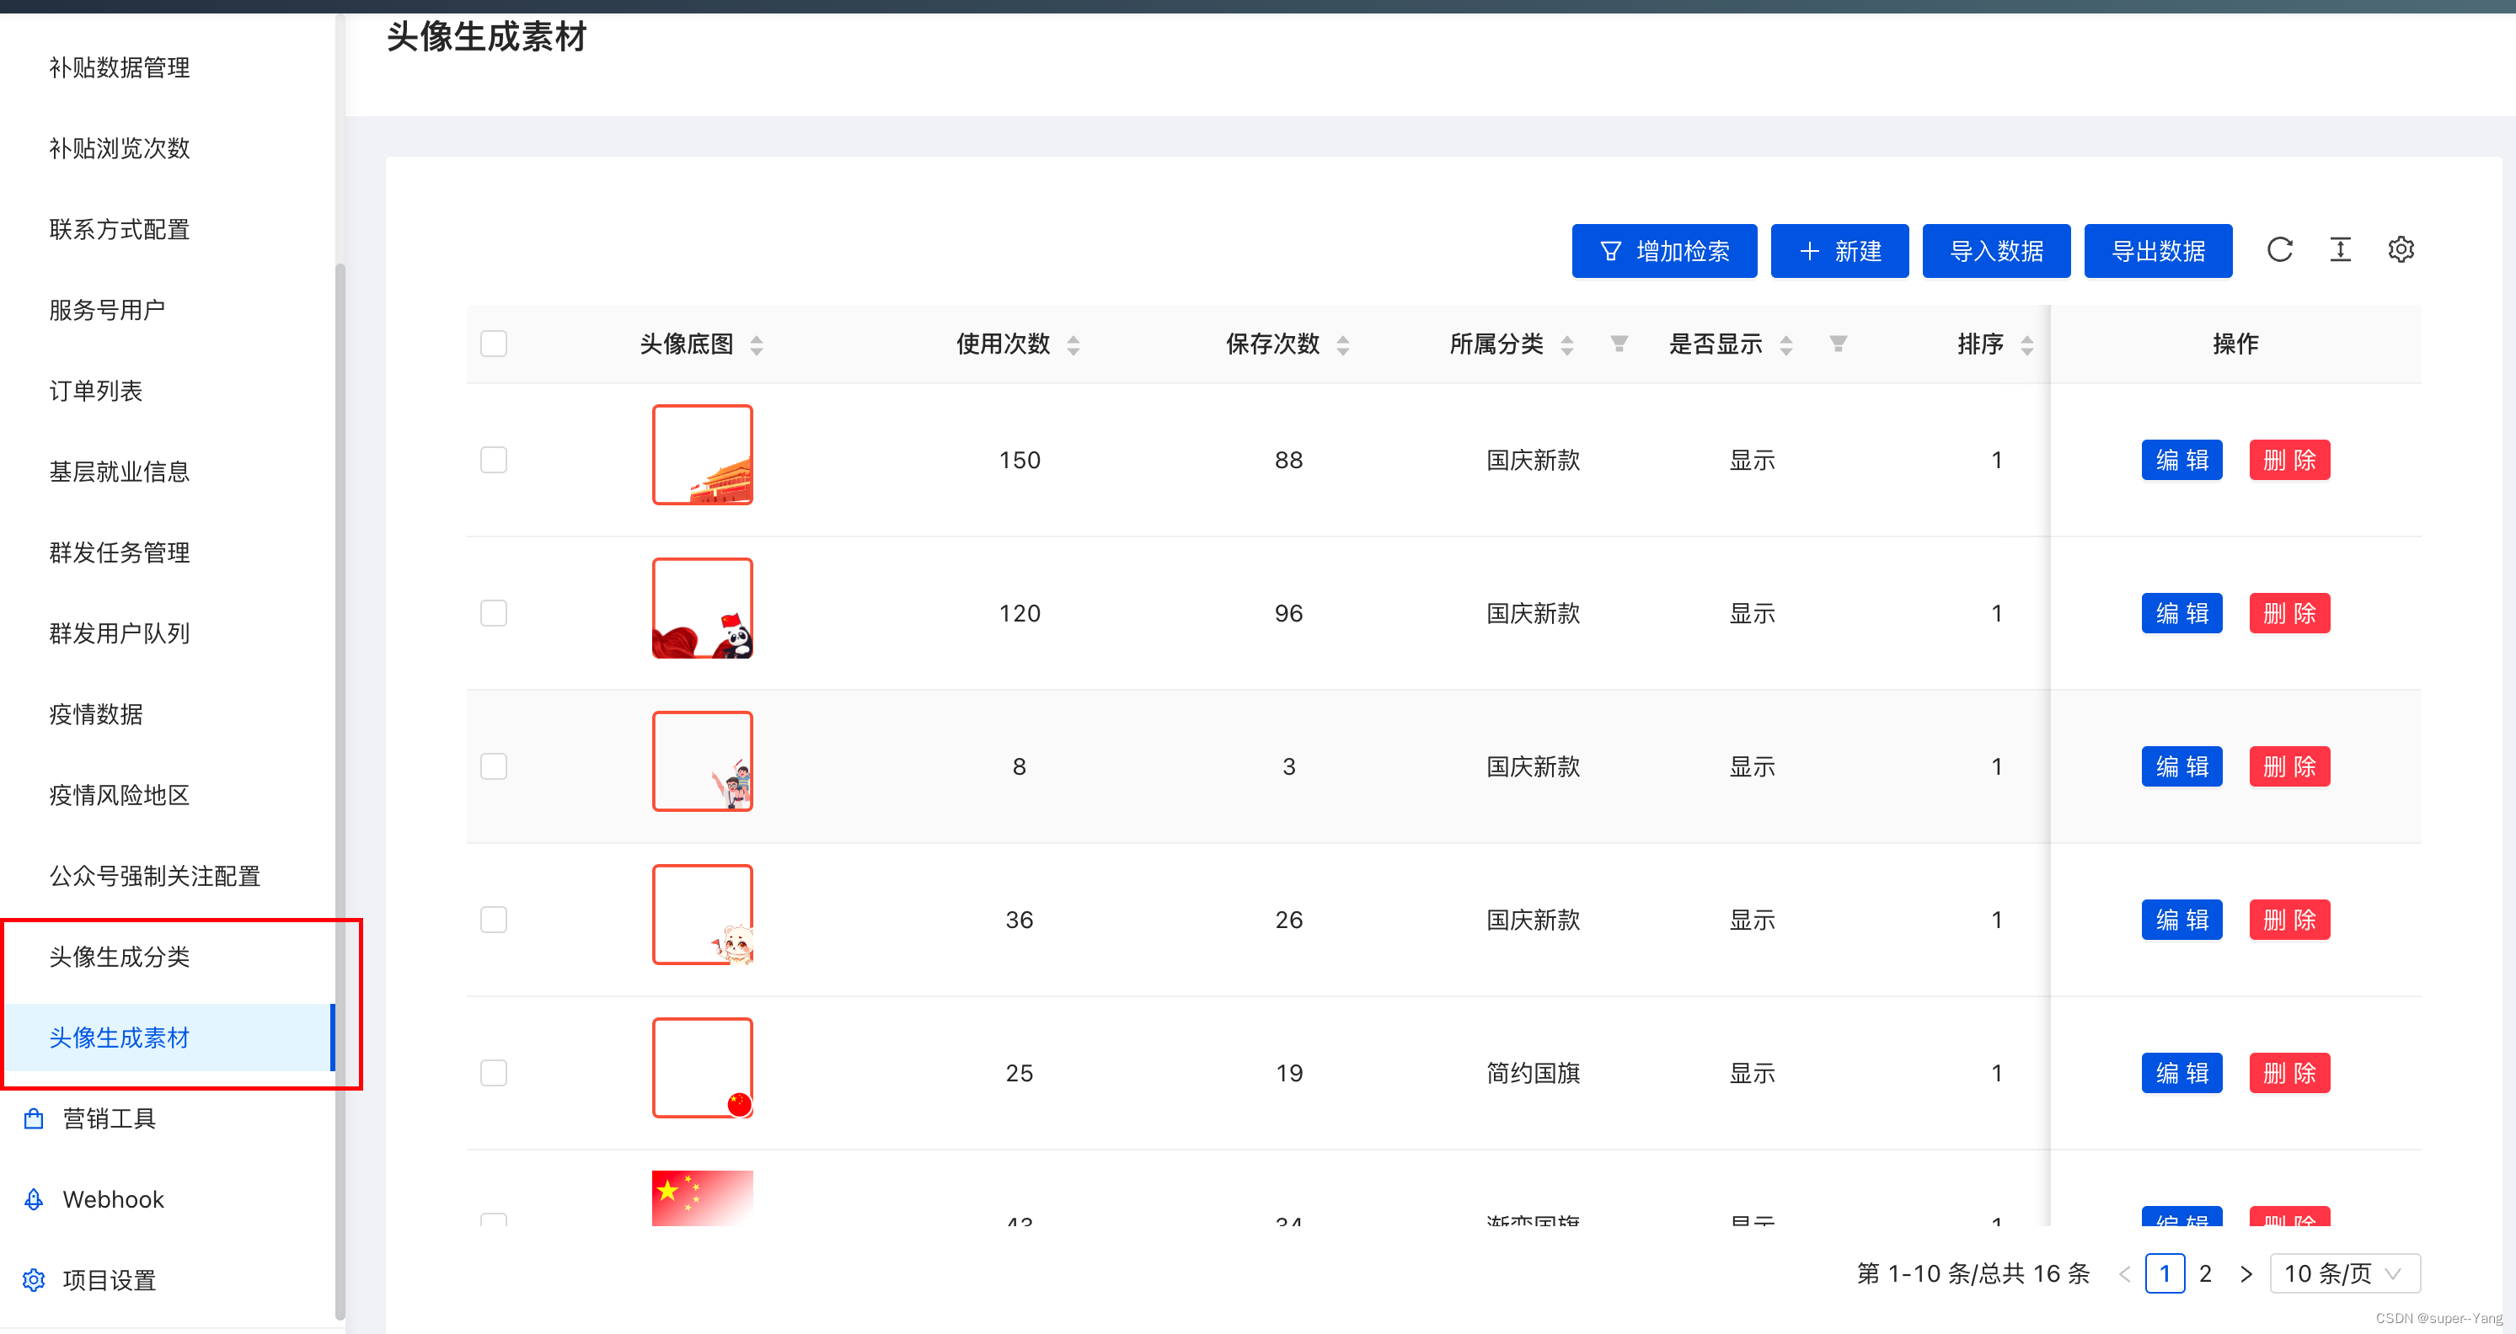This screenshot has height=1334, width=2516.
Task: Delete the 简约国旗 row
Action: [x=2289, y=1072]
